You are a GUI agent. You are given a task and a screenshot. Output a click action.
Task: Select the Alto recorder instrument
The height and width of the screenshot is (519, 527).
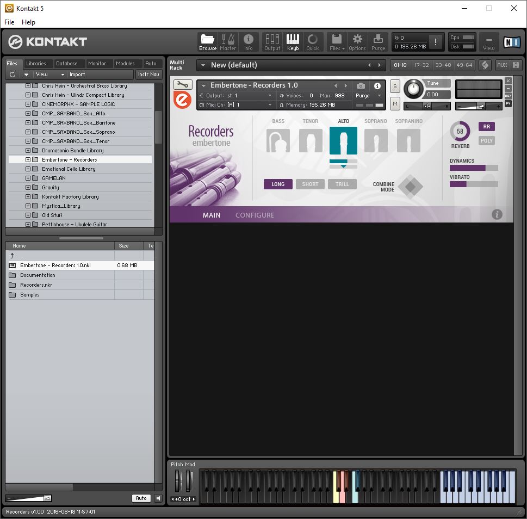point(343,140)
